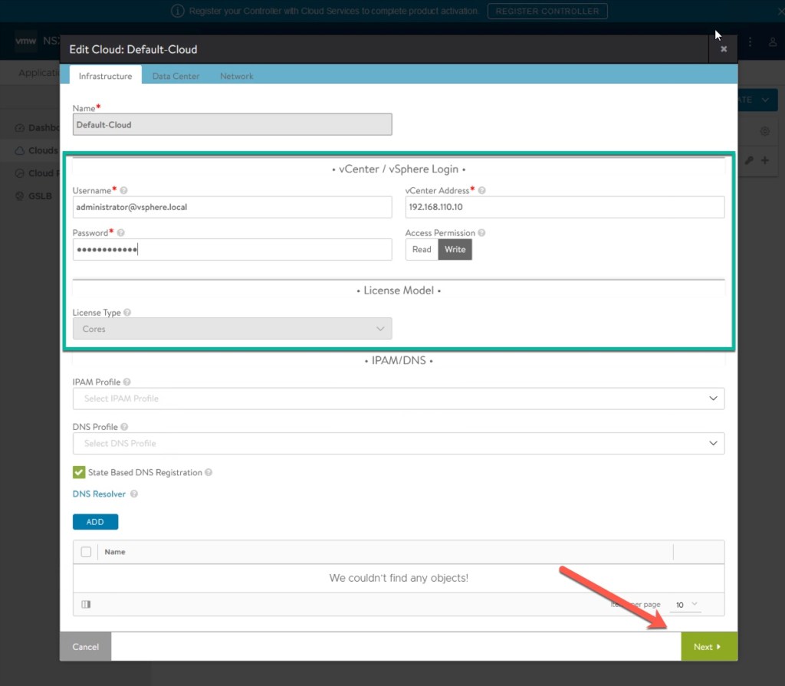Open the items per page dropdown
The height and width of the screenshot is (686, 785).
pos(686,605)
